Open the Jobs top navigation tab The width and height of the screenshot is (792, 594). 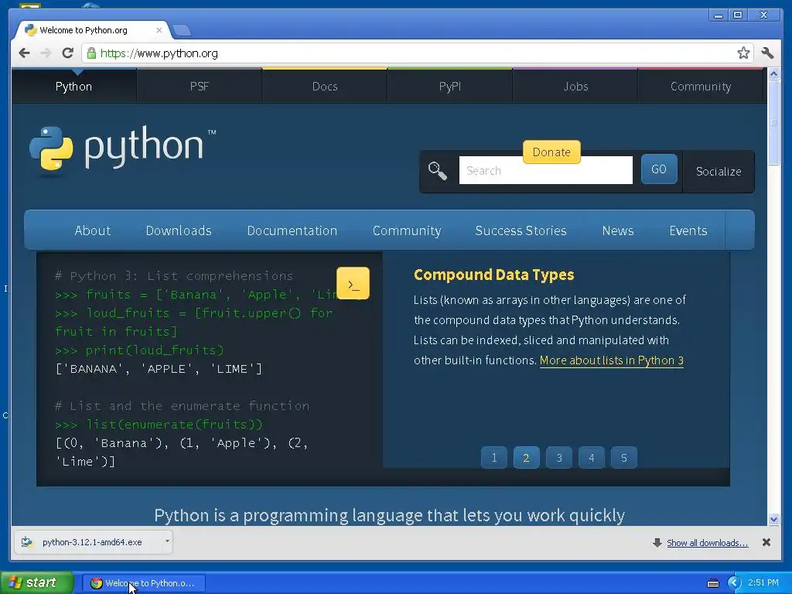575,87
